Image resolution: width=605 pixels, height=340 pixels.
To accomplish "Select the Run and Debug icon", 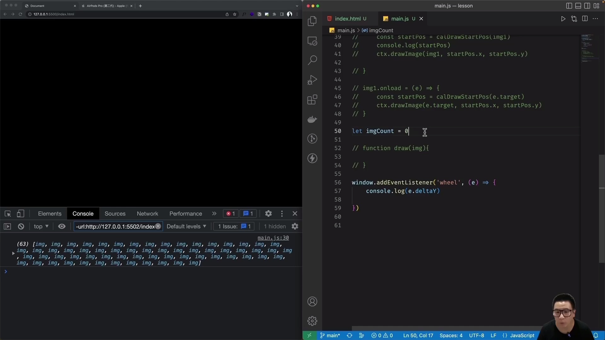I will 312,80.
